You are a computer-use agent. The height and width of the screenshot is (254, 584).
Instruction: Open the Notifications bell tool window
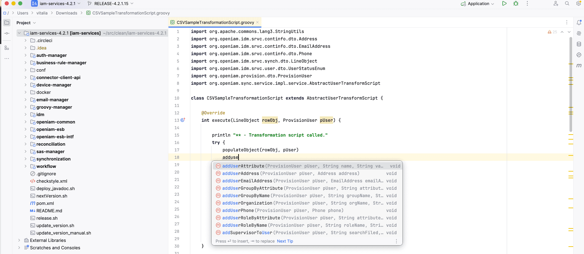579,23
